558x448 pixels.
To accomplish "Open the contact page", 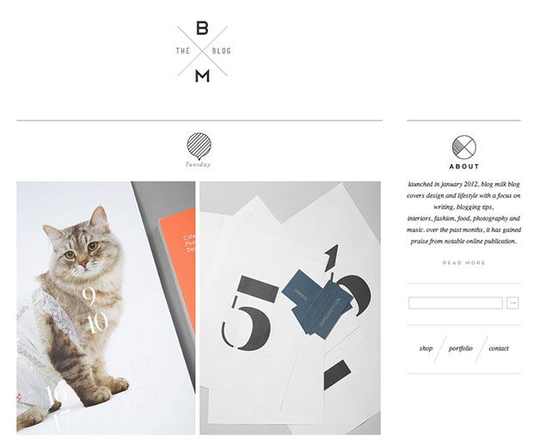I will tap(499, 348).
